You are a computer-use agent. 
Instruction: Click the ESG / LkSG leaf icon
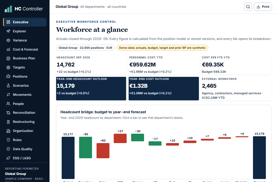click(x=8, y=158)
